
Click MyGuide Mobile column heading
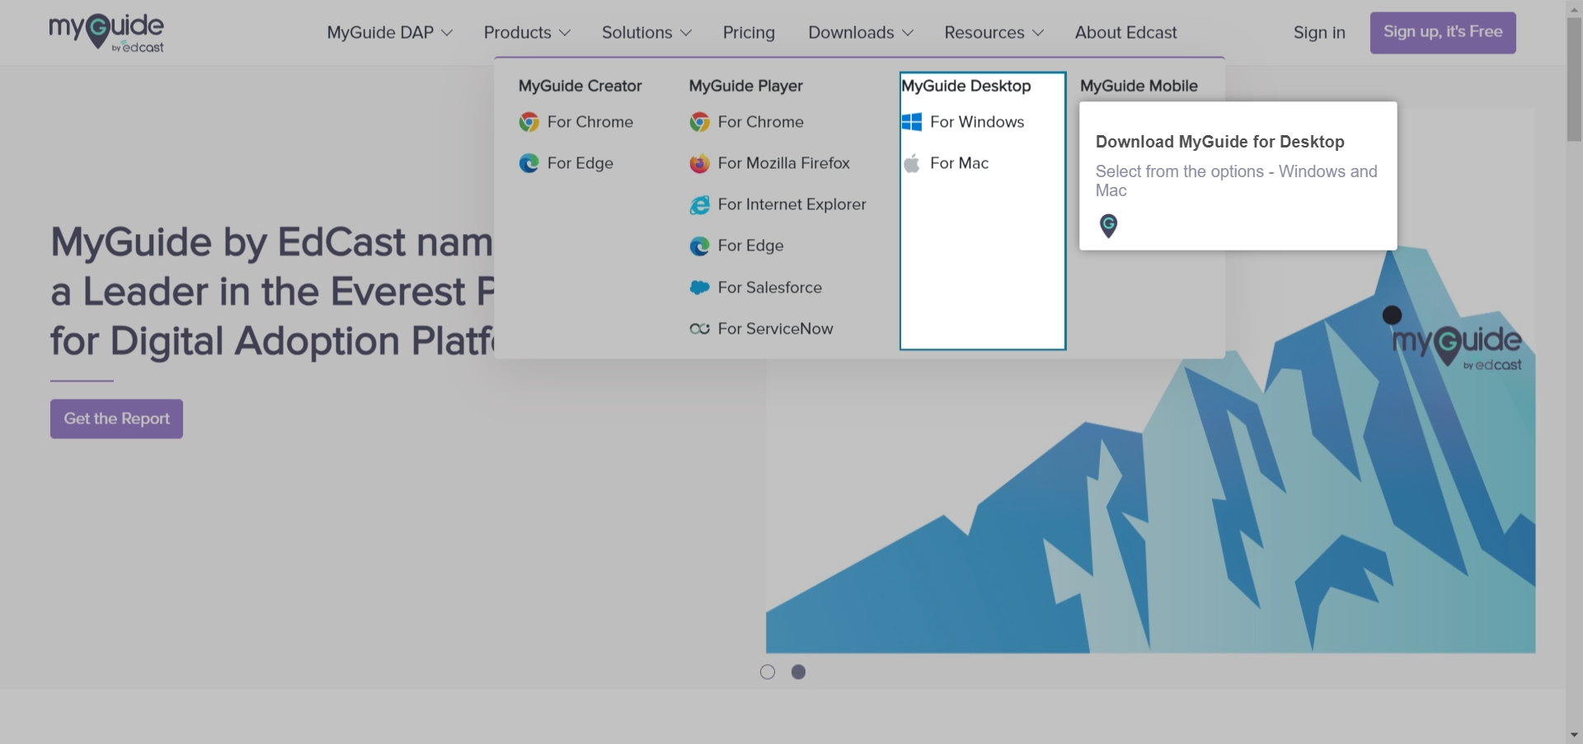(x=1139, y=86)
